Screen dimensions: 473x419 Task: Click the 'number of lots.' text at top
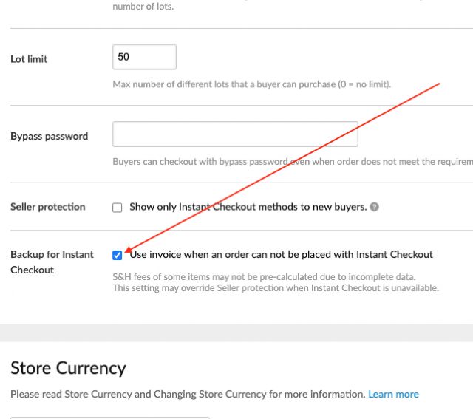pyautogui.click(x=143, y=7)
